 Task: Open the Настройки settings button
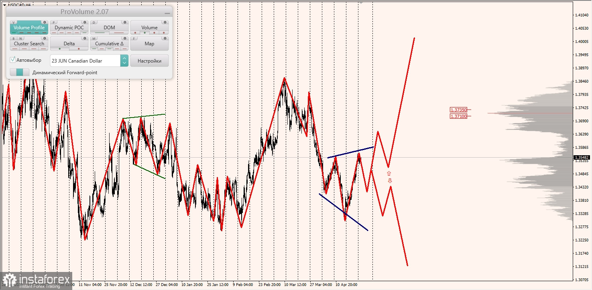coord(149,61)
